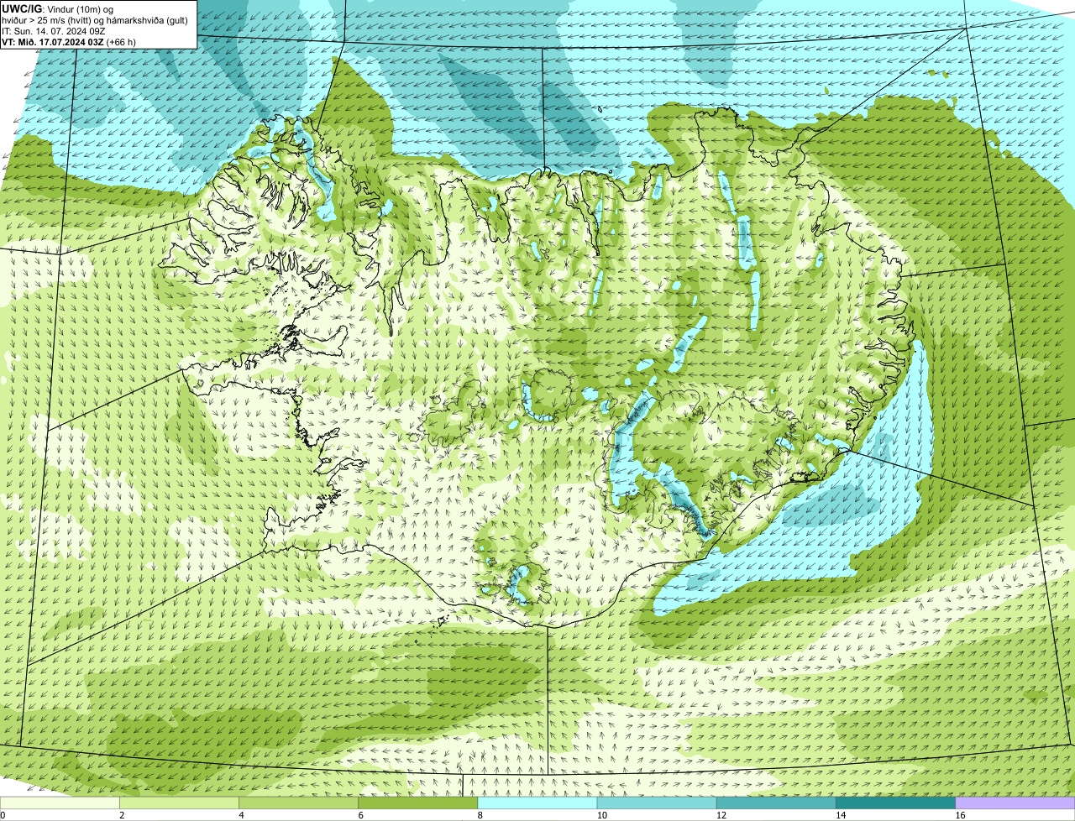Click the 10–12 m/s light teal legend swatch
Viewport: 1075px width, 821px height.
(657, 803)
